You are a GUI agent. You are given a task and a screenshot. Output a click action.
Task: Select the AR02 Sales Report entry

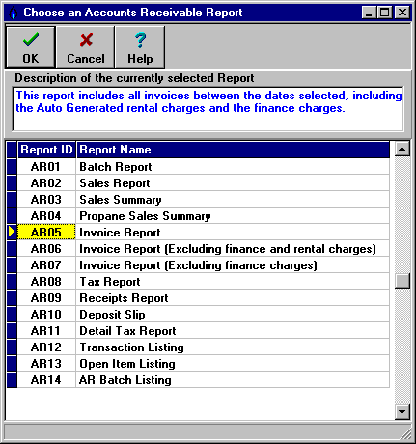click(204, 183)
